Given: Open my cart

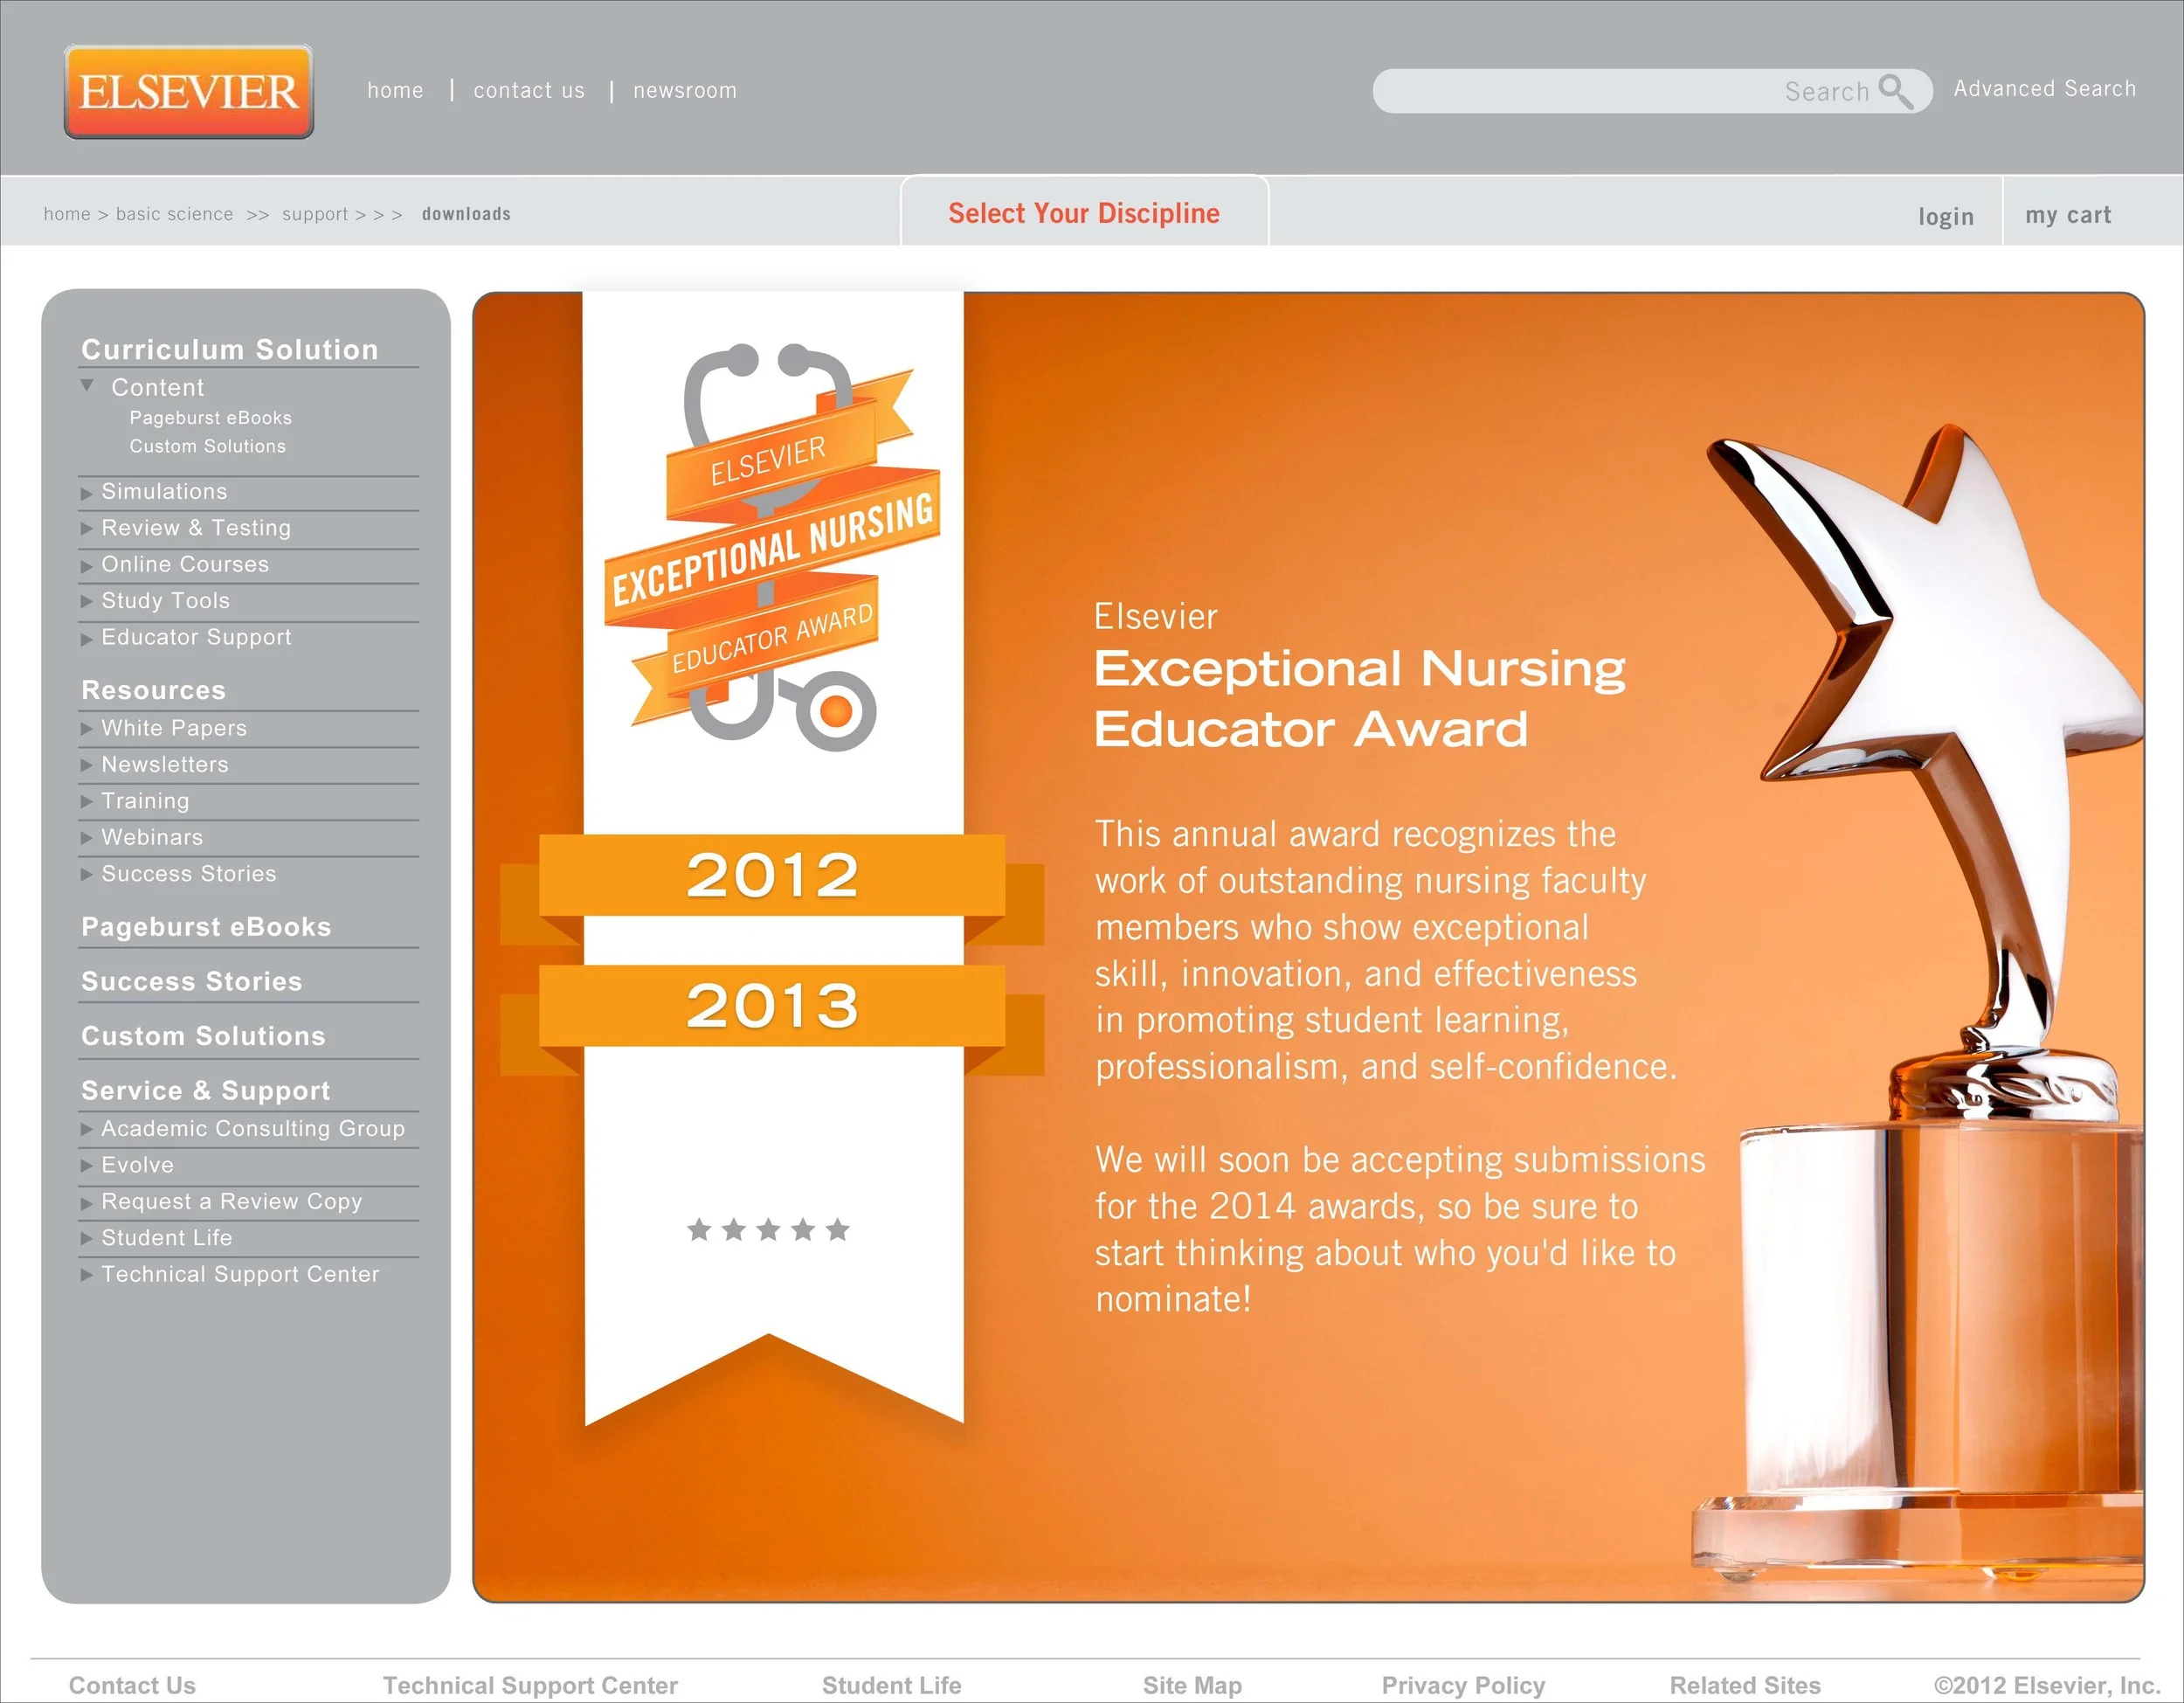Looking at the screenshot, I should (2068, 215).
